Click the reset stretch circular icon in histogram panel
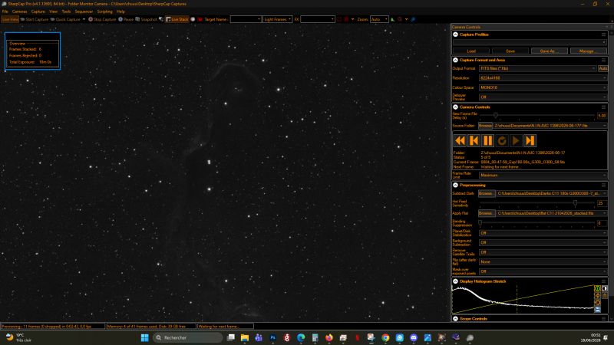Screen dimensions: 614x345 pyautogui.click(x=598, y=303)
